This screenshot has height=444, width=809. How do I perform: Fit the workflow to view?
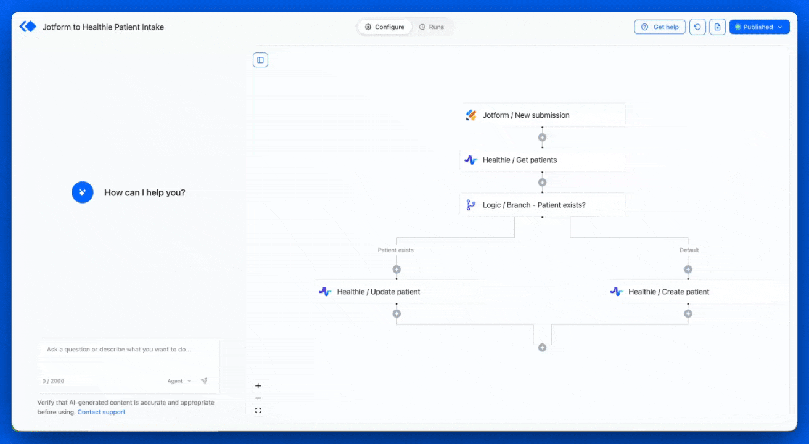(258, 411)
